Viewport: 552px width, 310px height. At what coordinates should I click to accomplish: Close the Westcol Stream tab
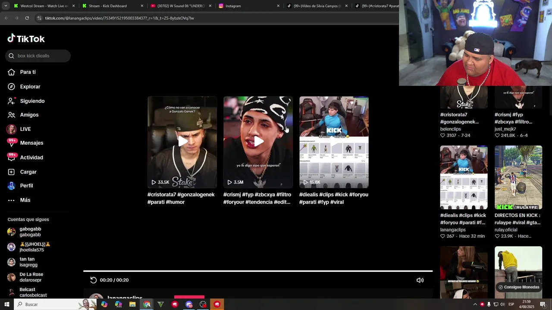click(73, 6)
